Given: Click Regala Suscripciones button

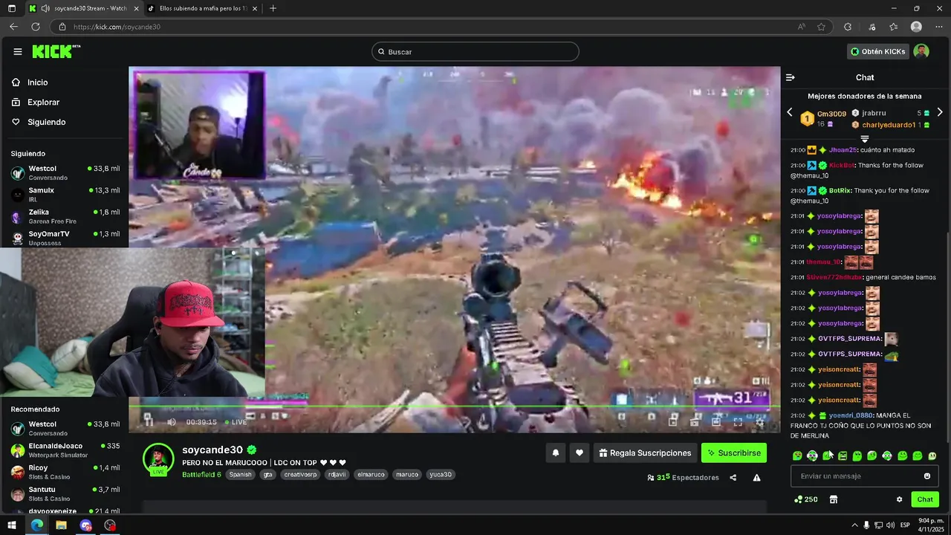Looking at the screenshot, I should coord(645,453).
